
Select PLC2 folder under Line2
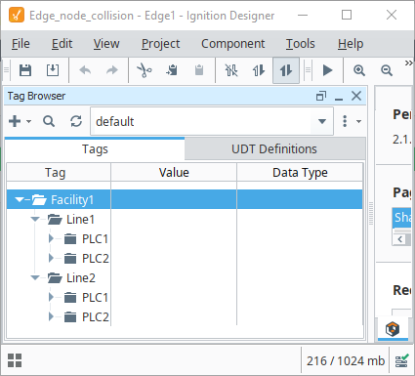click(x=95, y=317)
